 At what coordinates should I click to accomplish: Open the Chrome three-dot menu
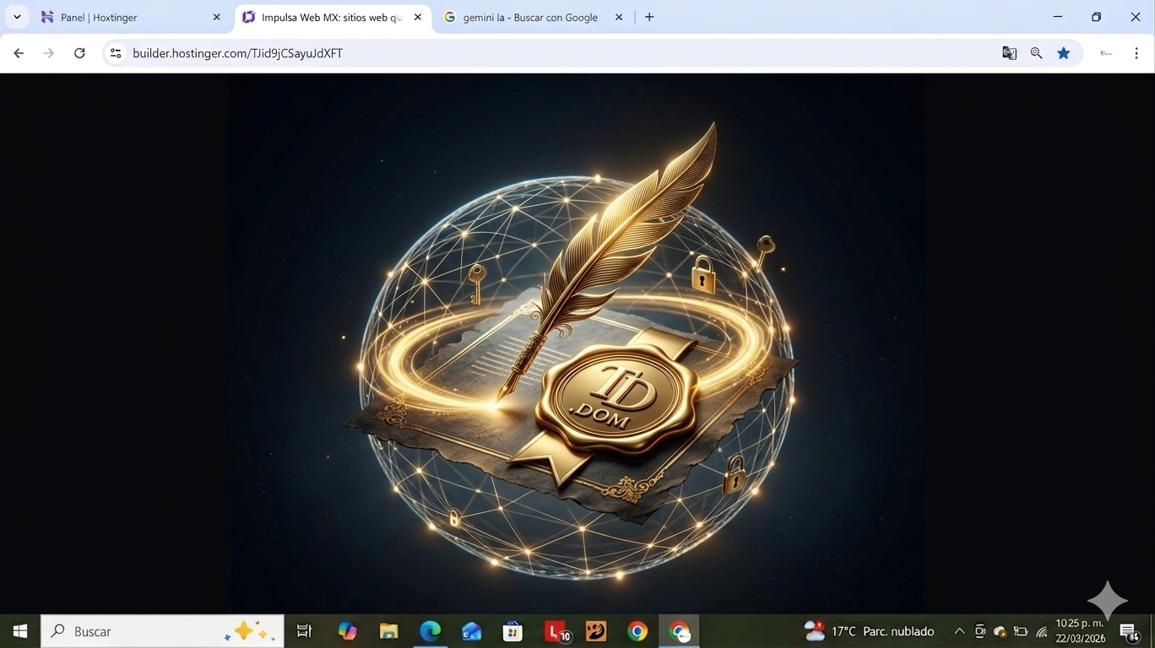1136,53
